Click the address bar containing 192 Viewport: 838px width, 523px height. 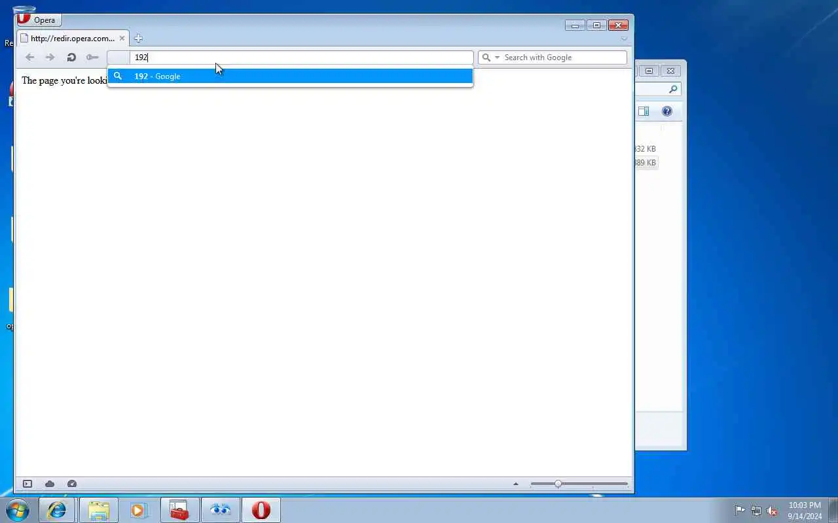301,58
